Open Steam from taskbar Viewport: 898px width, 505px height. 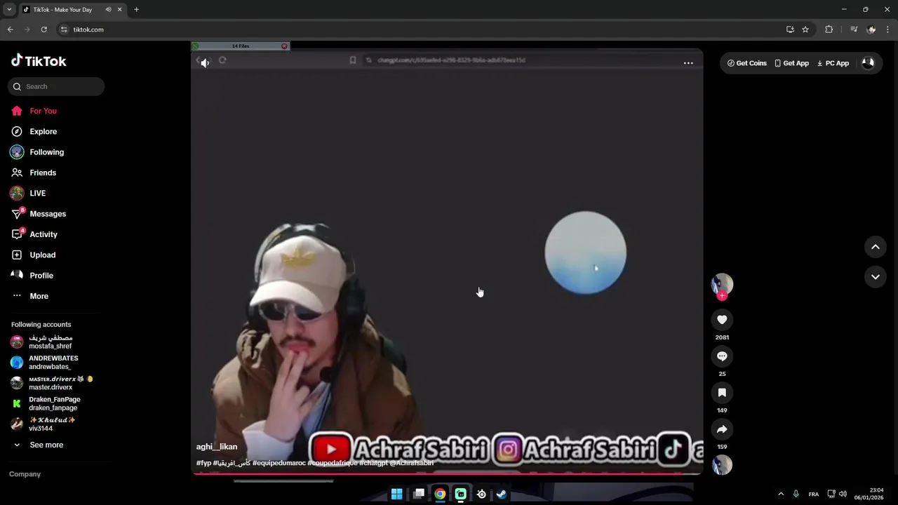click(502, 494)
